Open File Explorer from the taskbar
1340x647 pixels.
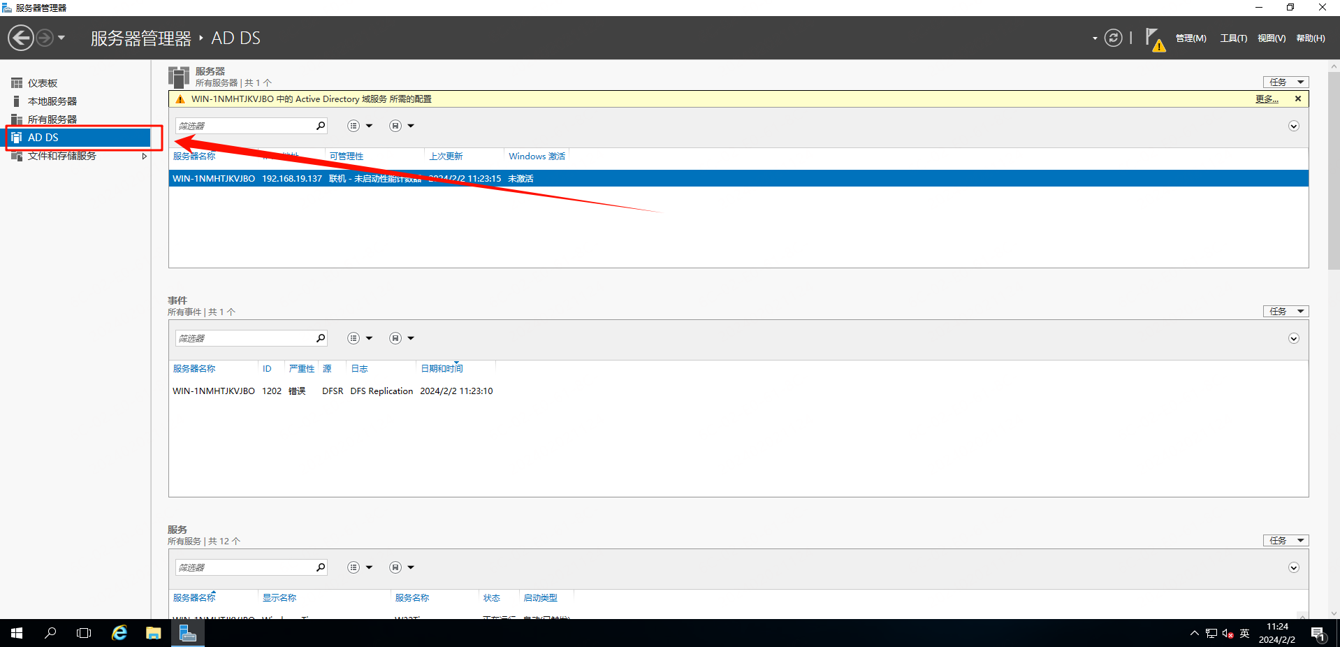pos(154,633)
